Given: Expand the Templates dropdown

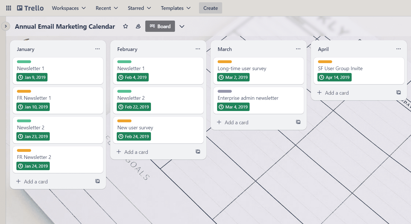Looking at the screenshot, I should pyautogui.click(x=176, y=8).
